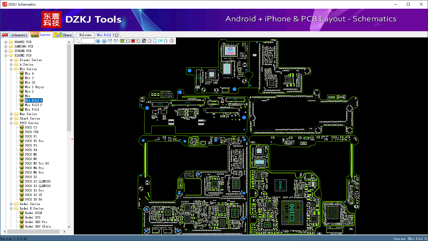
Task: Click the rotate counter-clockwise pages icon
Action: pyautogui.click(x=116, y=41)
